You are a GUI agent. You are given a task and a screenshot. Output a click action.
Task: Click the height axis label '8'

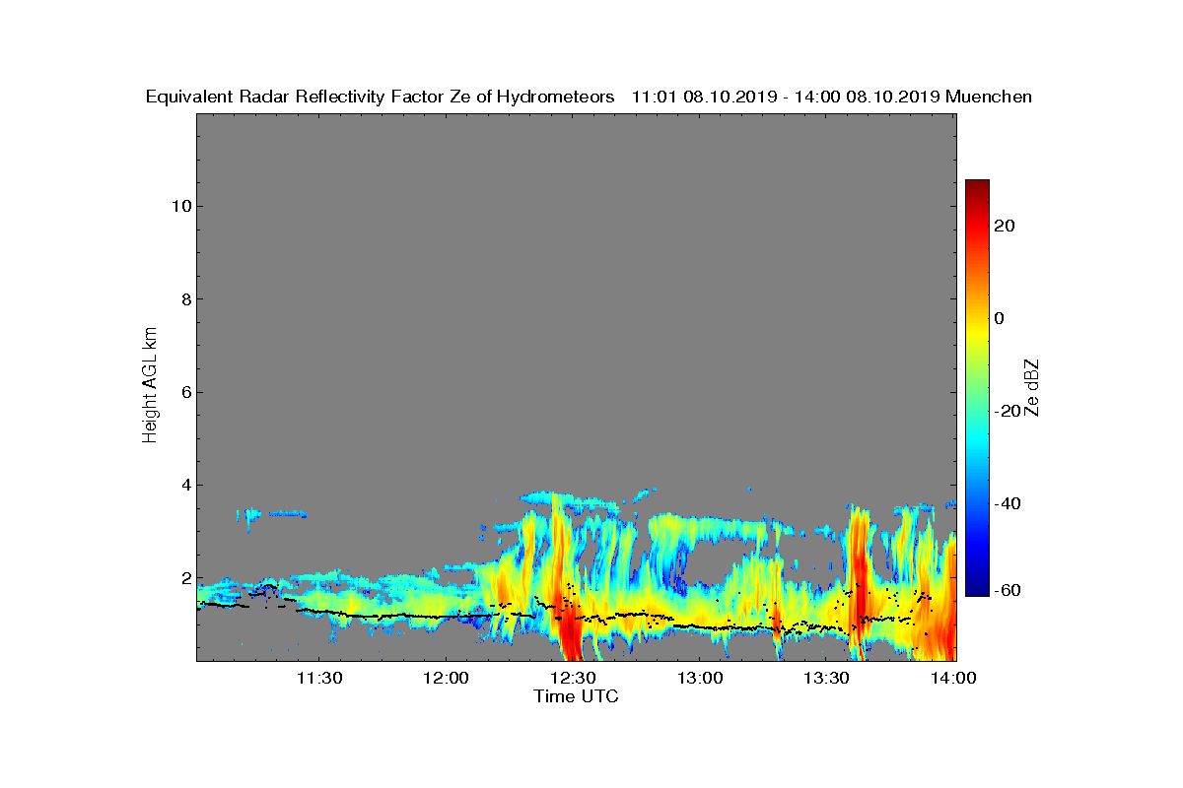[184, 299]
